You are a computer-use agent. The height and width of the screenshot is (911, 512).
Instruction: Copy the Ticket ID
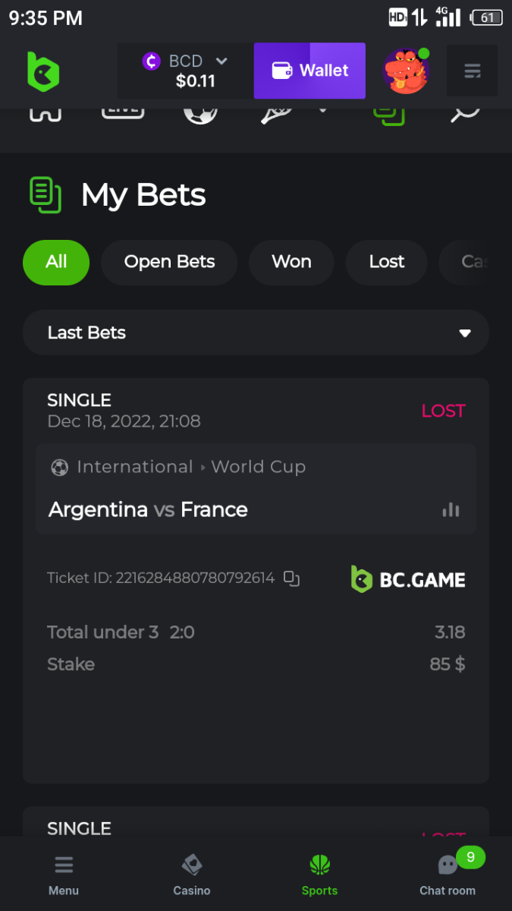[292, 578]
